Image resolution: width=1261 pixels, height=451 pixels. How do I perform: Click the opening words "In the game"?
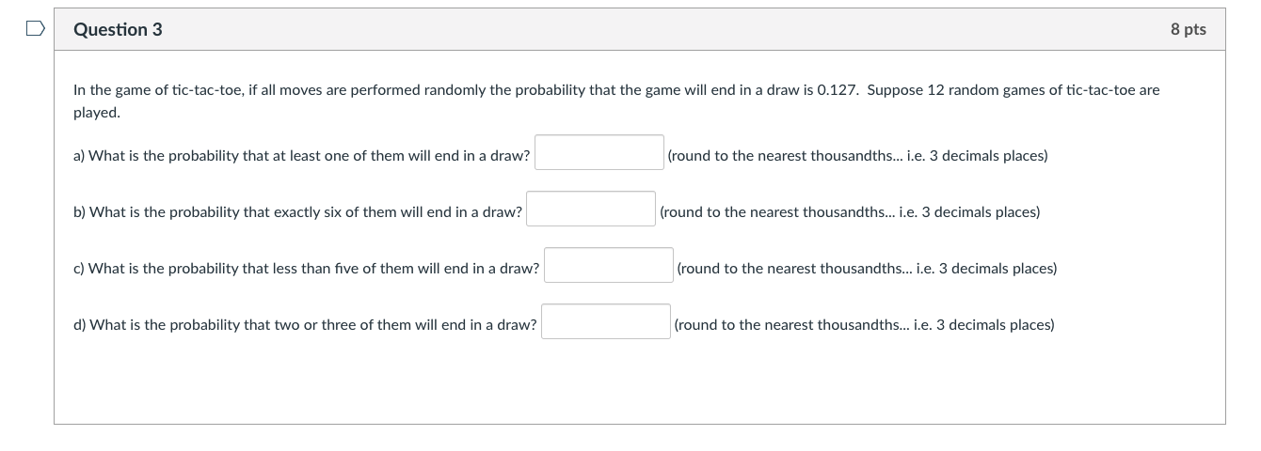coord(111,90)
